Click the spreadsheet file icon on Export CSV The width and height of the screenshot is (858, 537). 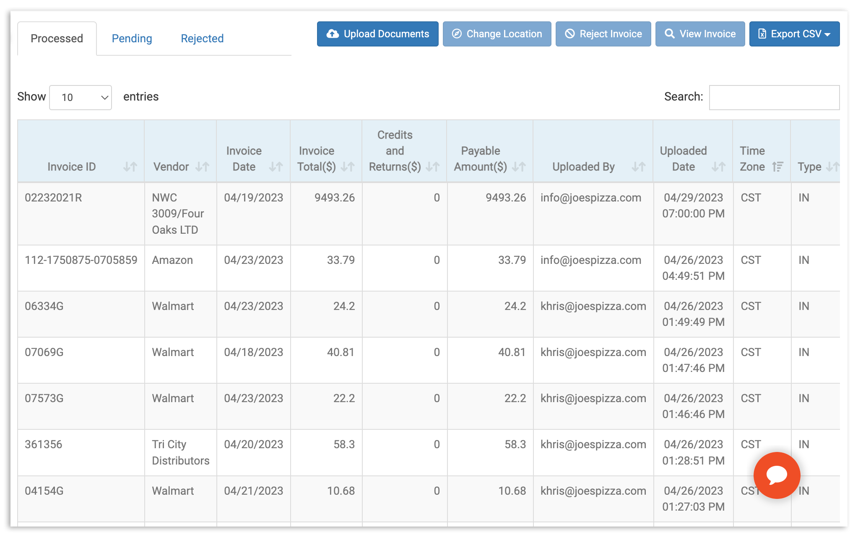pos(762,34)
